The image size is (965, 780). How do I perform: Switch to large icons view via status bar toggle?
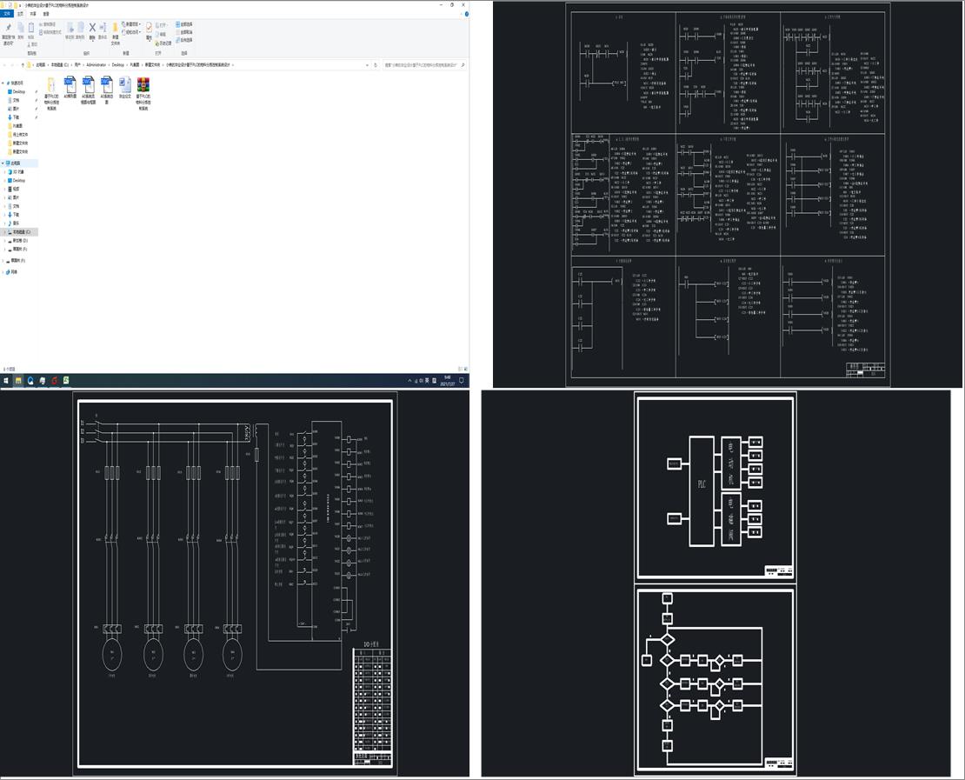(x=465, y=369)
